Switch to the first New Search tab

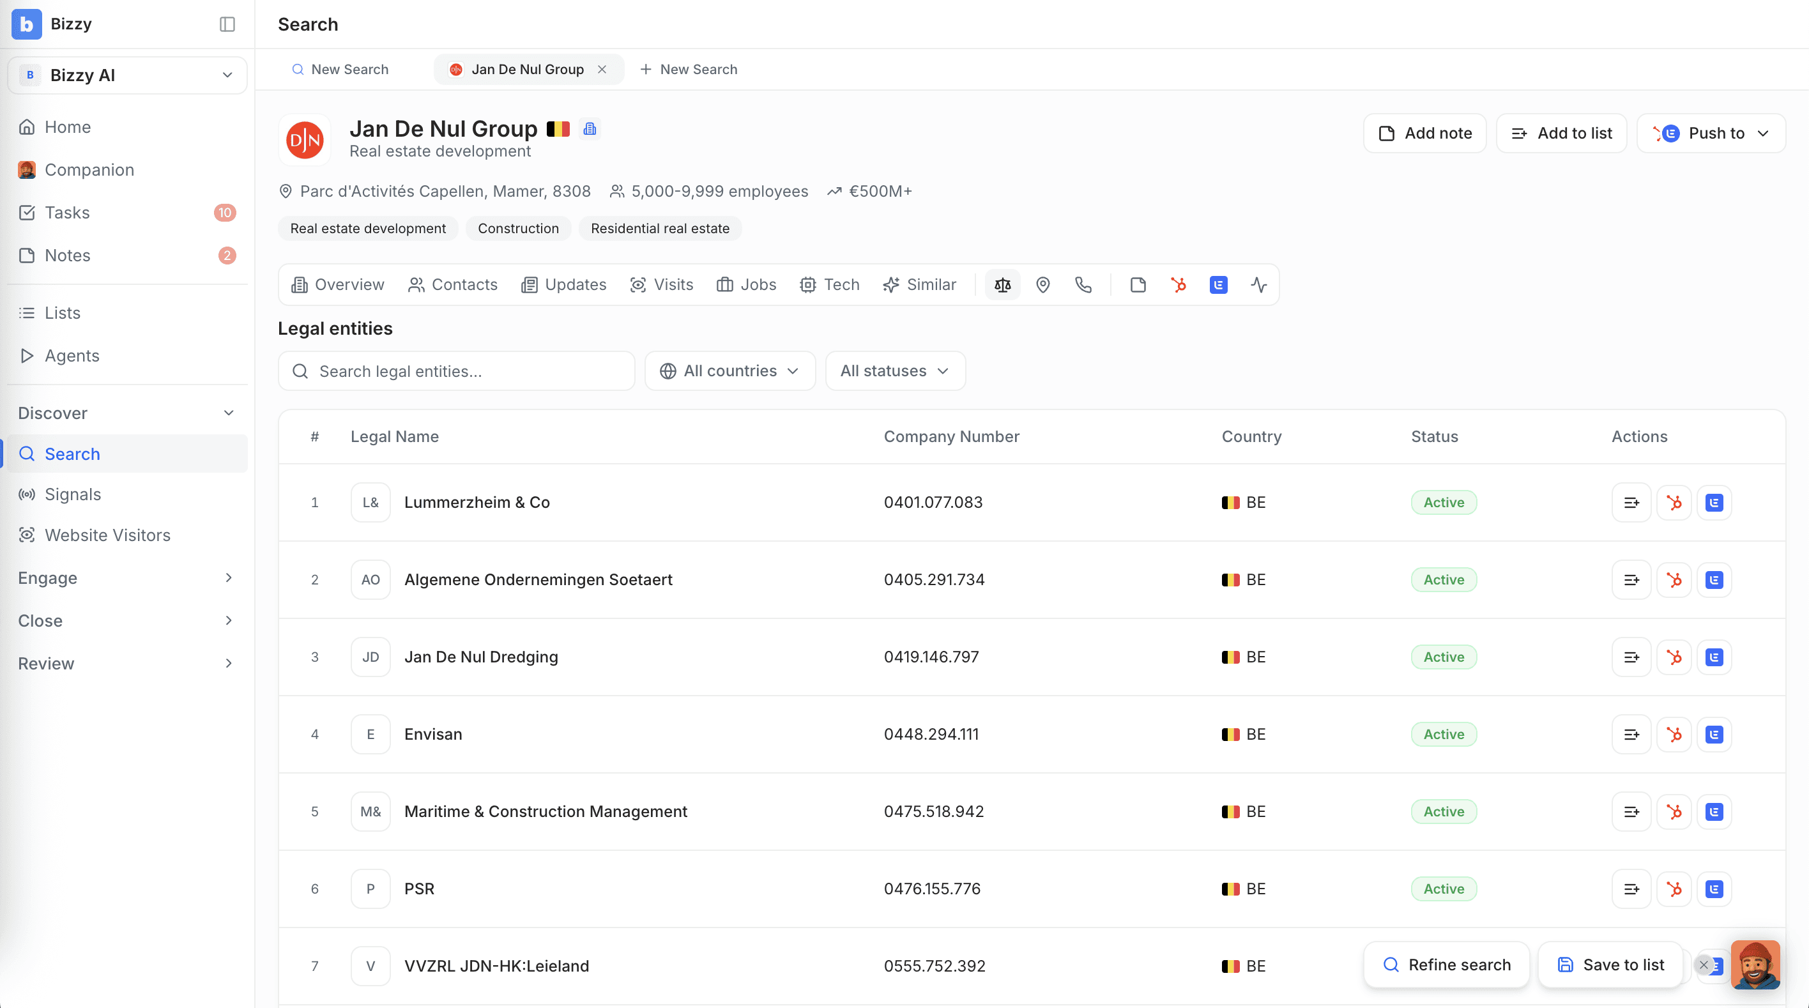(x=340, y=69)
